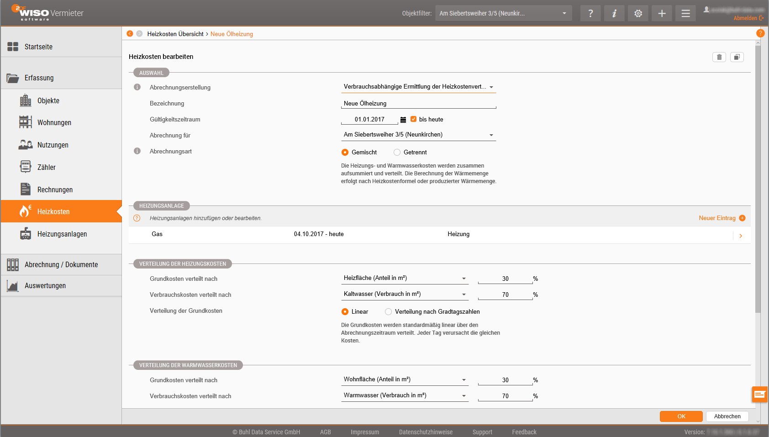Click the add (+) icon in the top bar
The height and width of the screenshot is (437, 769).
pyautogui.click(x=662, y=13)
